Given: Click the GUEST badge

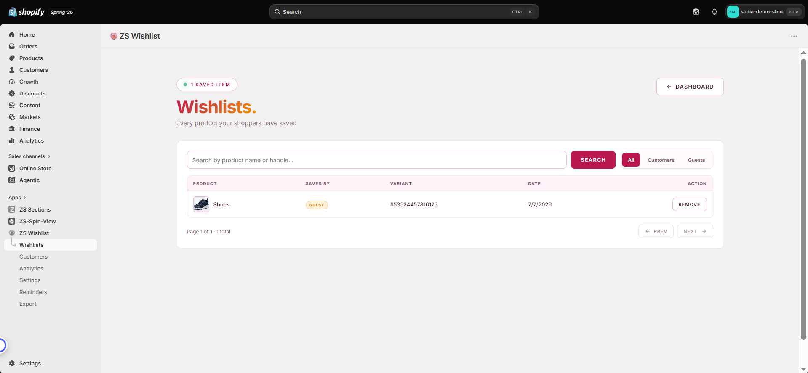Looking at the screenshot, I should pyautogui.click(x=317, y=205).
